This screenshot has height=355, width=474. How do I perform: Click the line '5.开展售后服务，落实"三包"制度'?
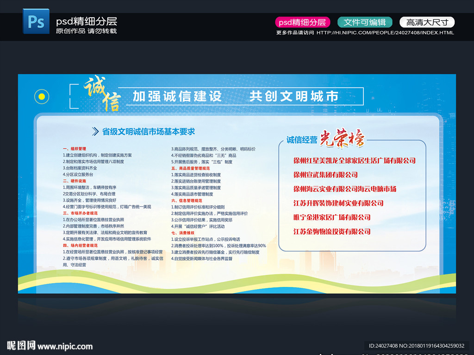tap(202, 162)
